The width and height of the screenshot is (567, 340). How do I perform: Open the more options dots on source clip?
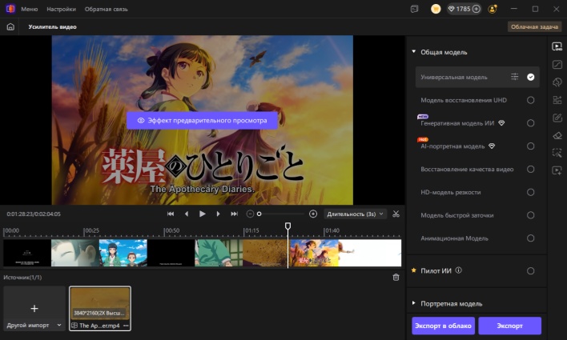pos(126,326)
